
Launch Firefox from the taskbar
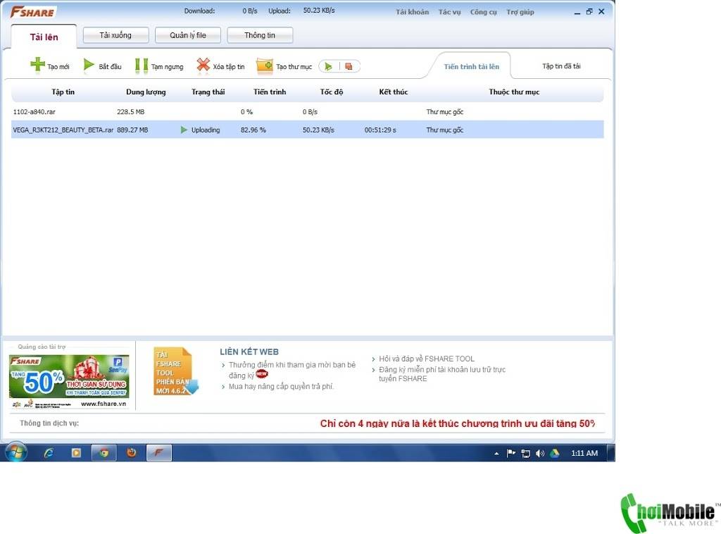[x=132, y=452]
